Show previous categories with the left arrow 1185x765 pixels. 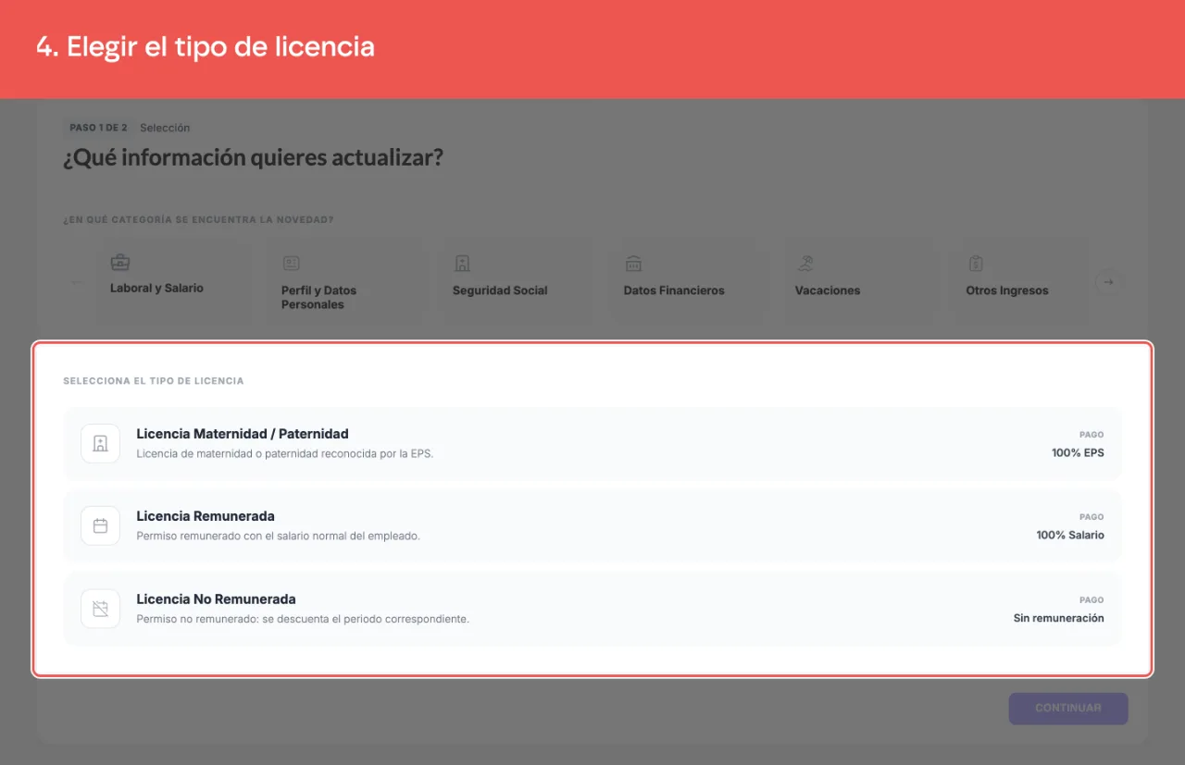[x=77, y=282]
